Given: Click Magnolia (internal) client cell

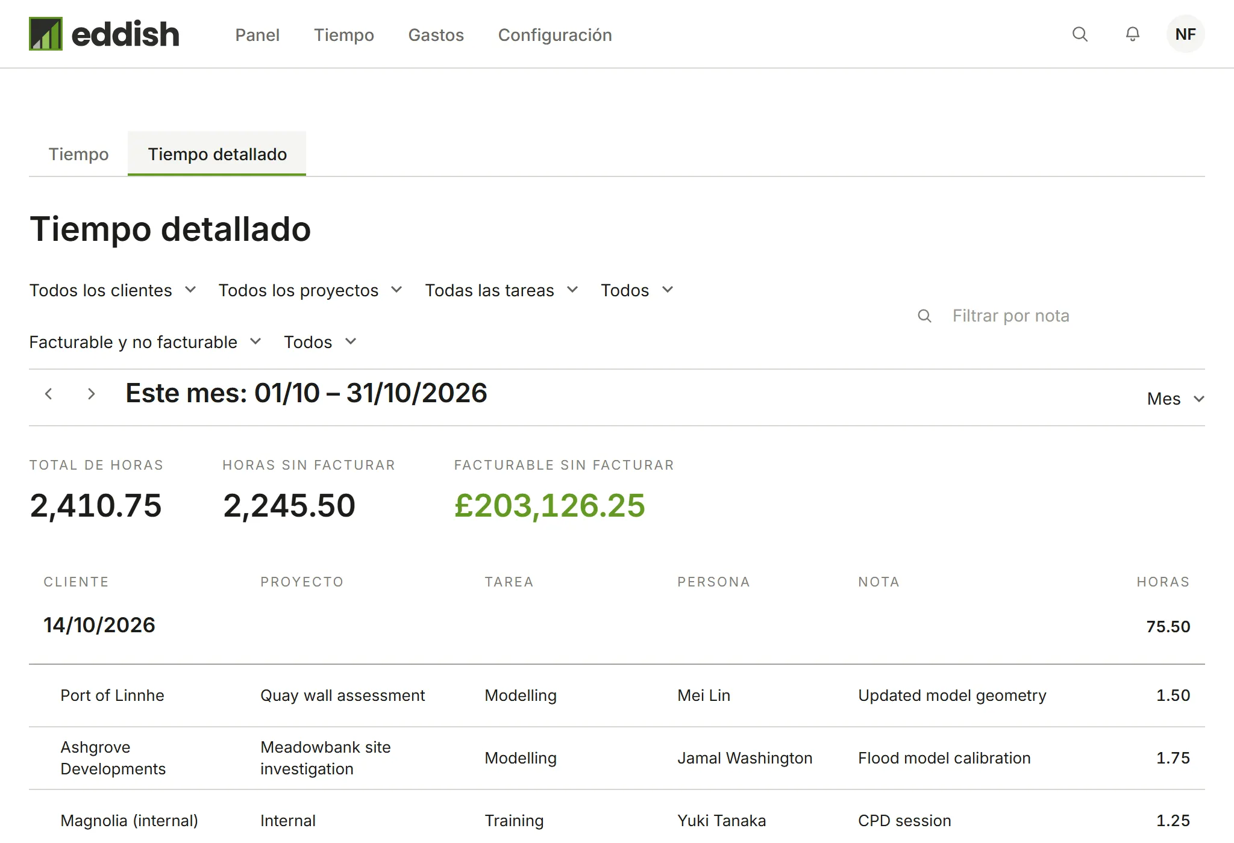Looking at the screenshot, I should 129,821.
